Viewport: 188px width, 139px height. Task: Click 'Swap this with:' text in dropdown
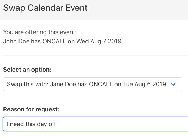point(28,84)
